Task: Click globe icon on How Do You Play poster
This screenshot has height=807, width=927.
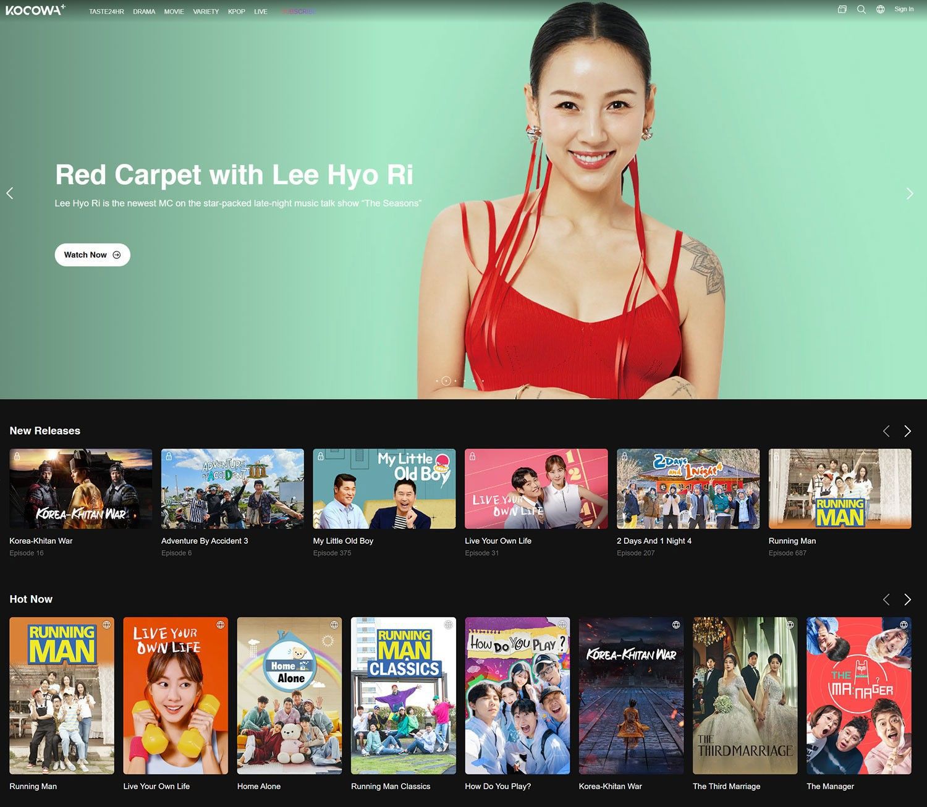Action: point(562,625)
